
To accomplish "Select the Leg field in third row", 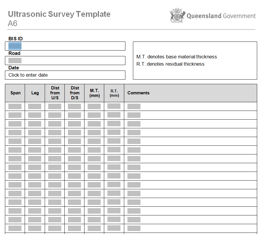I will pyautogui.click(x=35, y=124).
